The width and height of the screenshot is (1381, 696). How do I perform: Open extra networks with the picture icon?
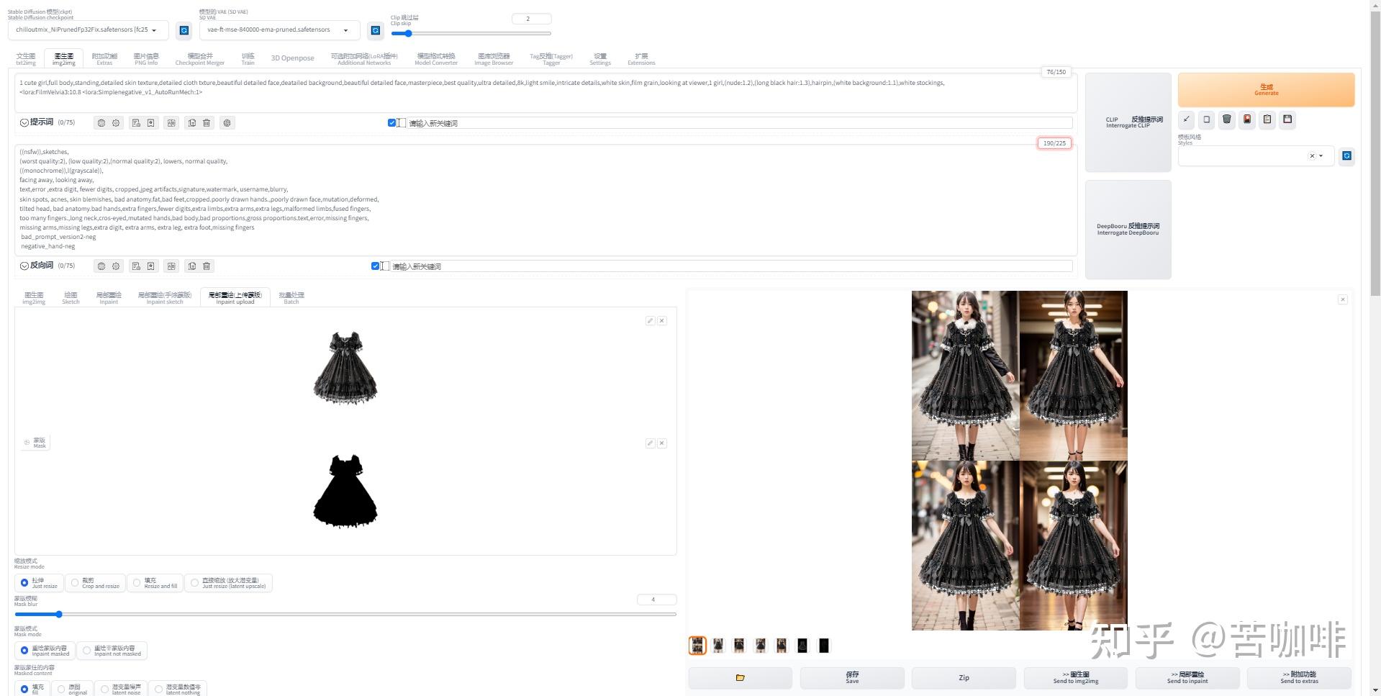point(1247,119)
